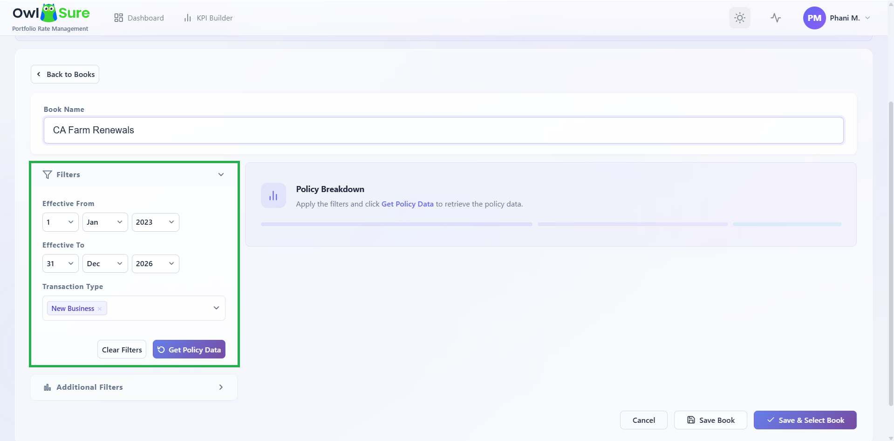Screen dimensions: 894x441
Task: Click Back to Books button
Action: 65,74
